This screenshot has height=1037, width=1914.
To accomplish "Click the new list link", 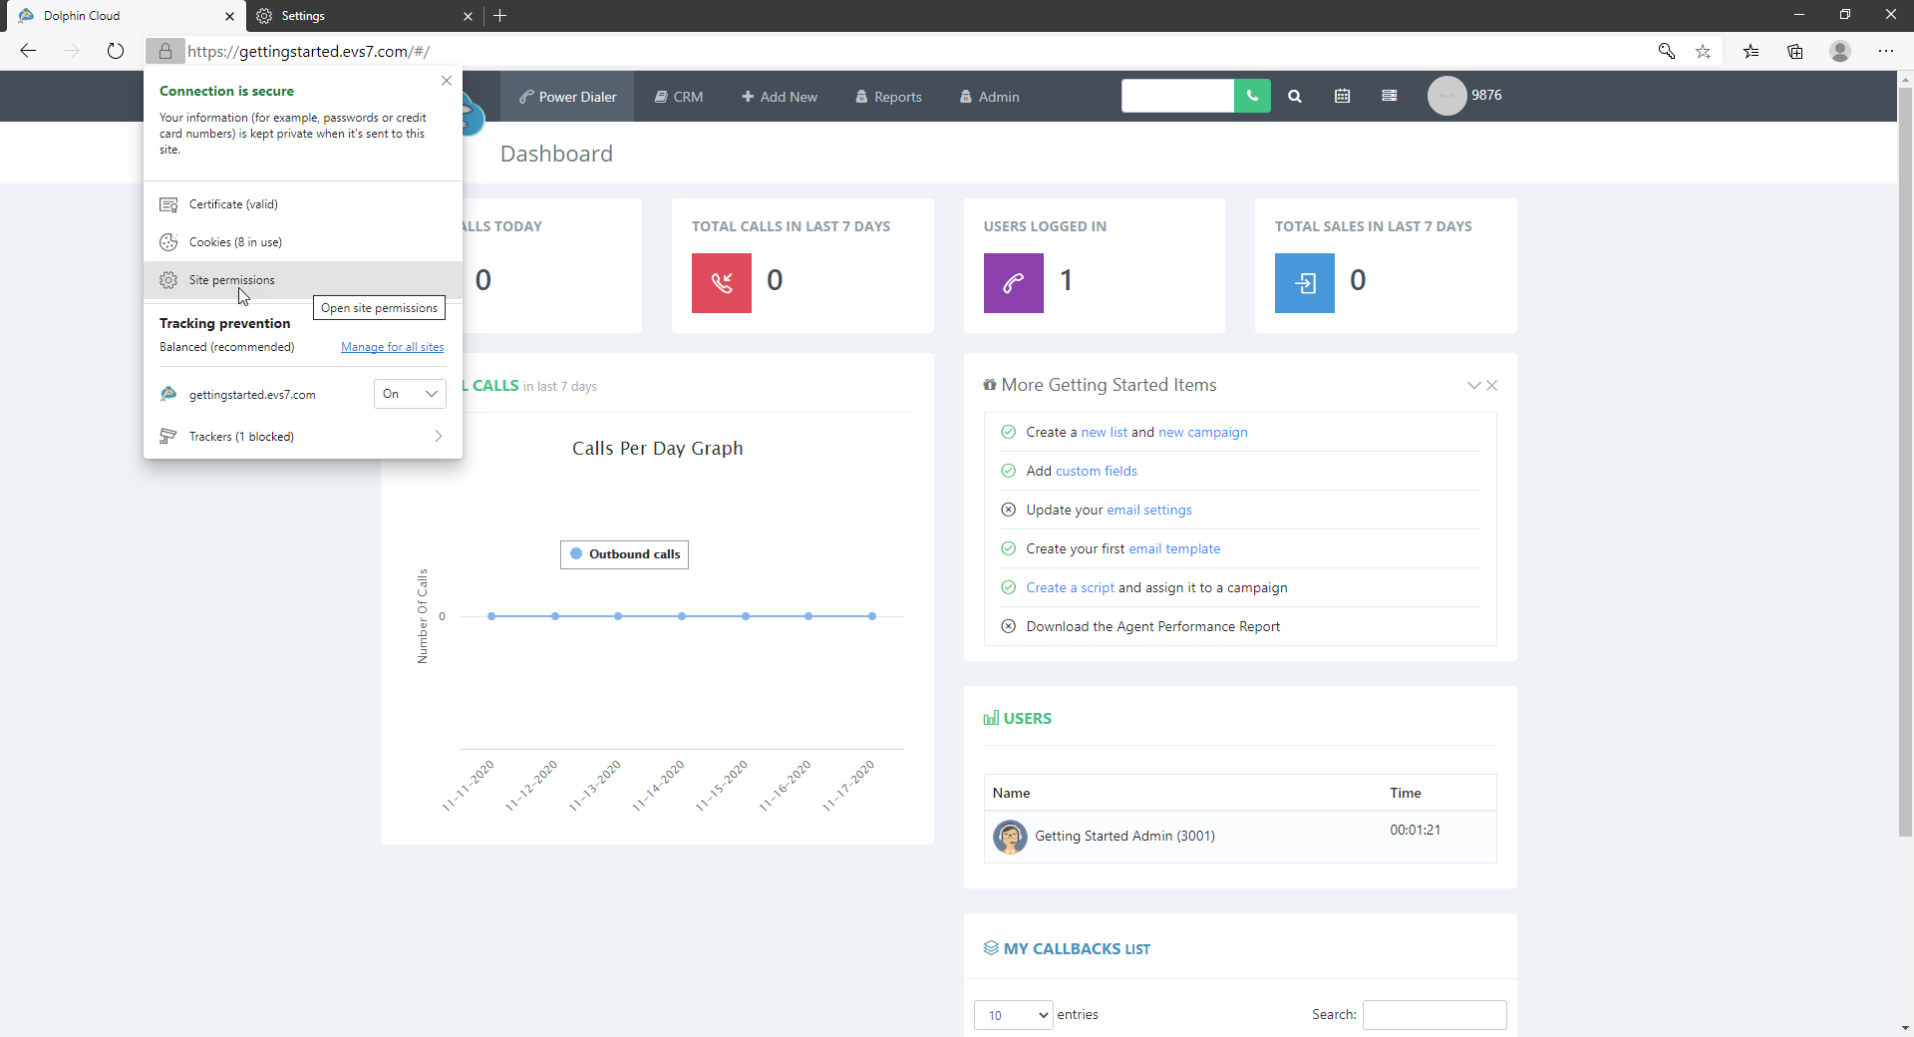I will click(1105, 433).
